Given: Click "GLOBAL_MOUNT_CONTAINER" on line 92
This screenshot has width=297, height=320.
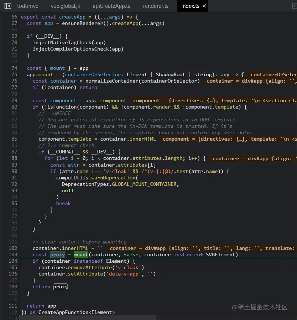Looking at the screenshot, I should click(x=144, y=184).
